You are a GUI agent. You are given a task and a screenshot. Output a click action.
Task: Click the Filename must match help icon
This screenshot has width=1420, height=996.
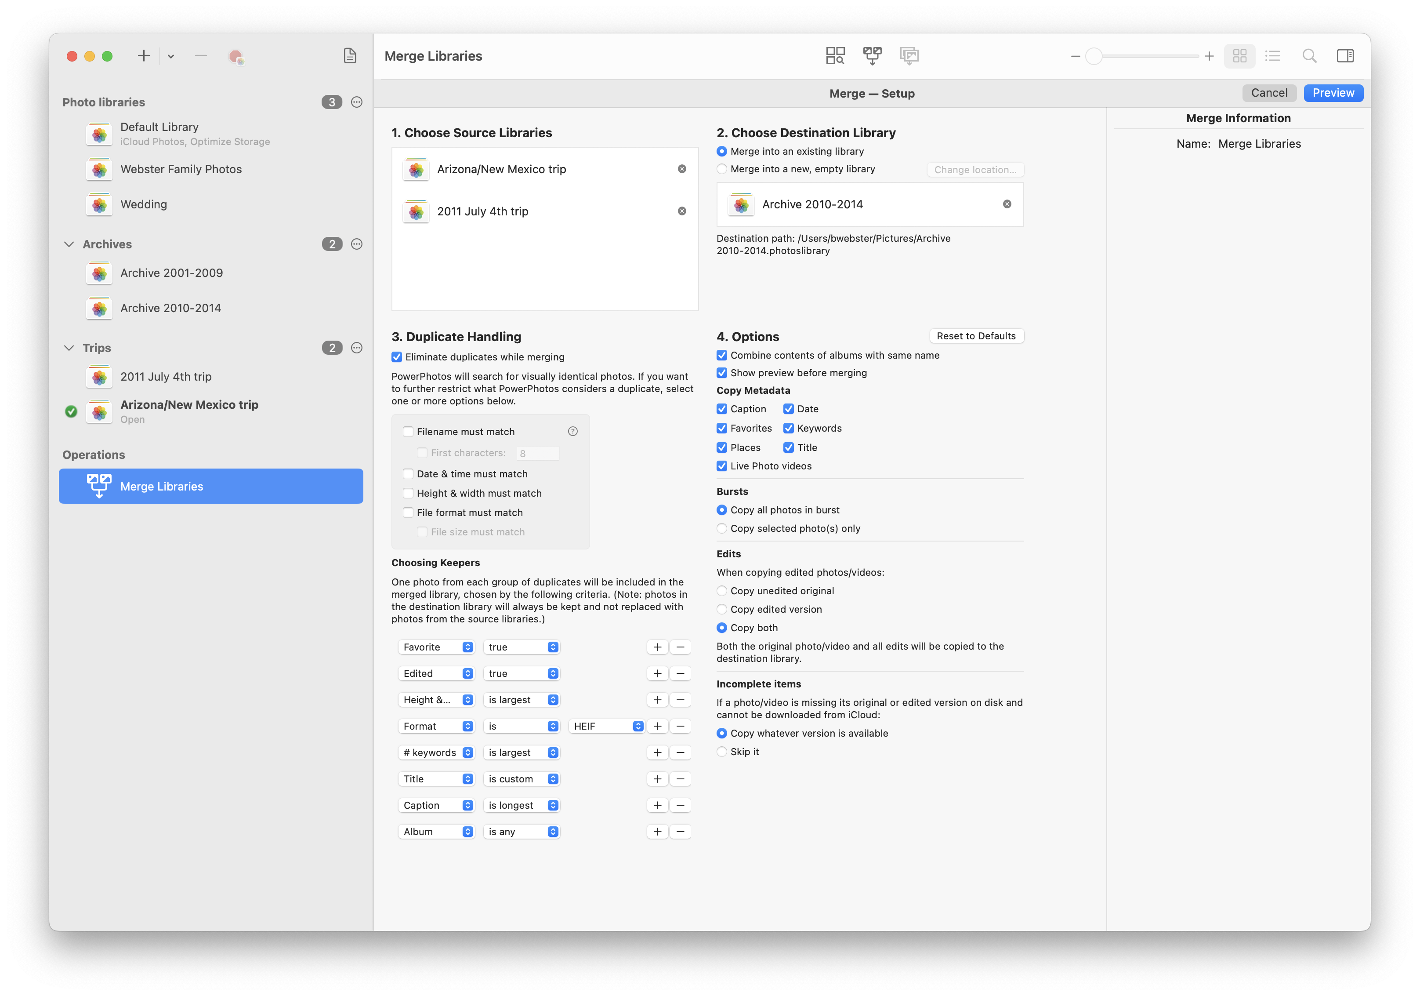pyautogui.click(x=572, y=431)
